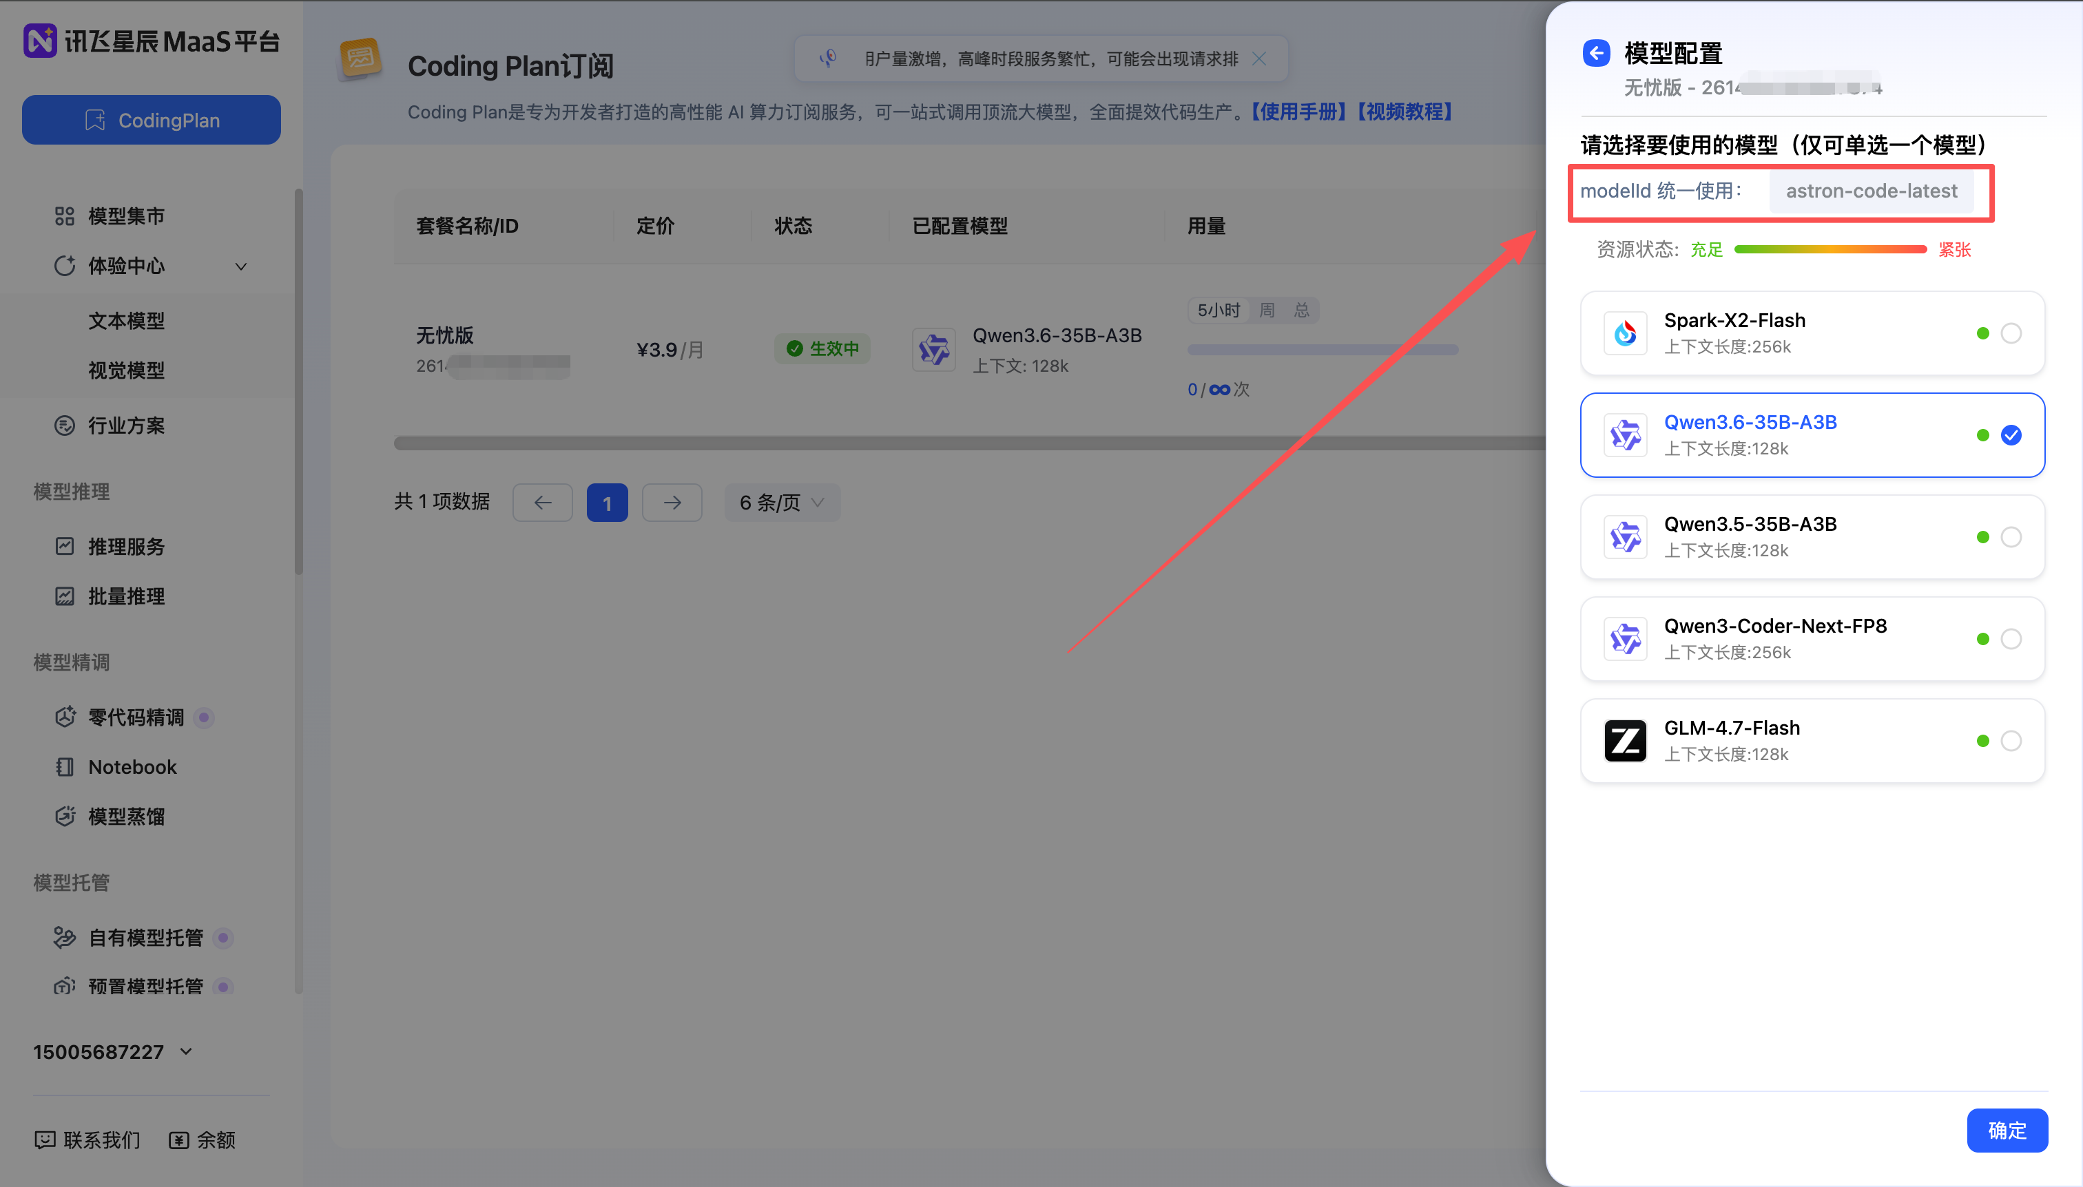Click the 模型集市 grid icon
The height and width of the screenshot is (1187, 2083).
point(65,216)
